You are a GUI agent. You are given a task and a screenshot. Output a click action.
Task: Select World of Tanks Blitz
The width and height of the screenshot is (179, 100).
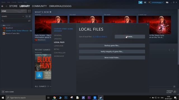pos(13,33)
